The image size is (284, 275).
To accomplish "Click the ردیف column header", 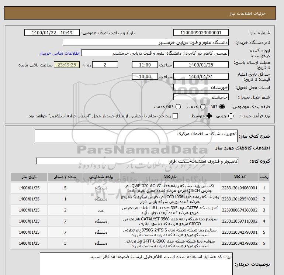I will tap(264, 177).
